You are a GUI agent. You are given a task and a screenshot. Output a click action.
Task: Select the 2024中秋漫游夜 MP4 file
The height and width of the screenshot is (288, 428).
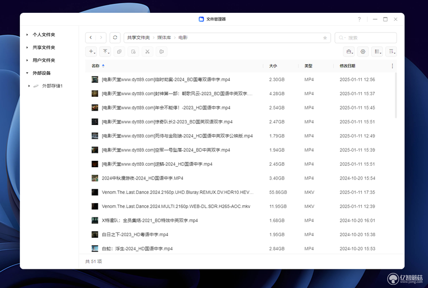[240, 178]
